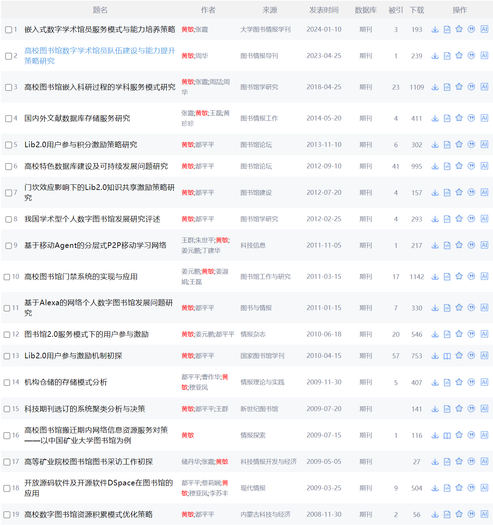
Task: Click AI icon for row 1 paper
Action: tap(484, 30)
